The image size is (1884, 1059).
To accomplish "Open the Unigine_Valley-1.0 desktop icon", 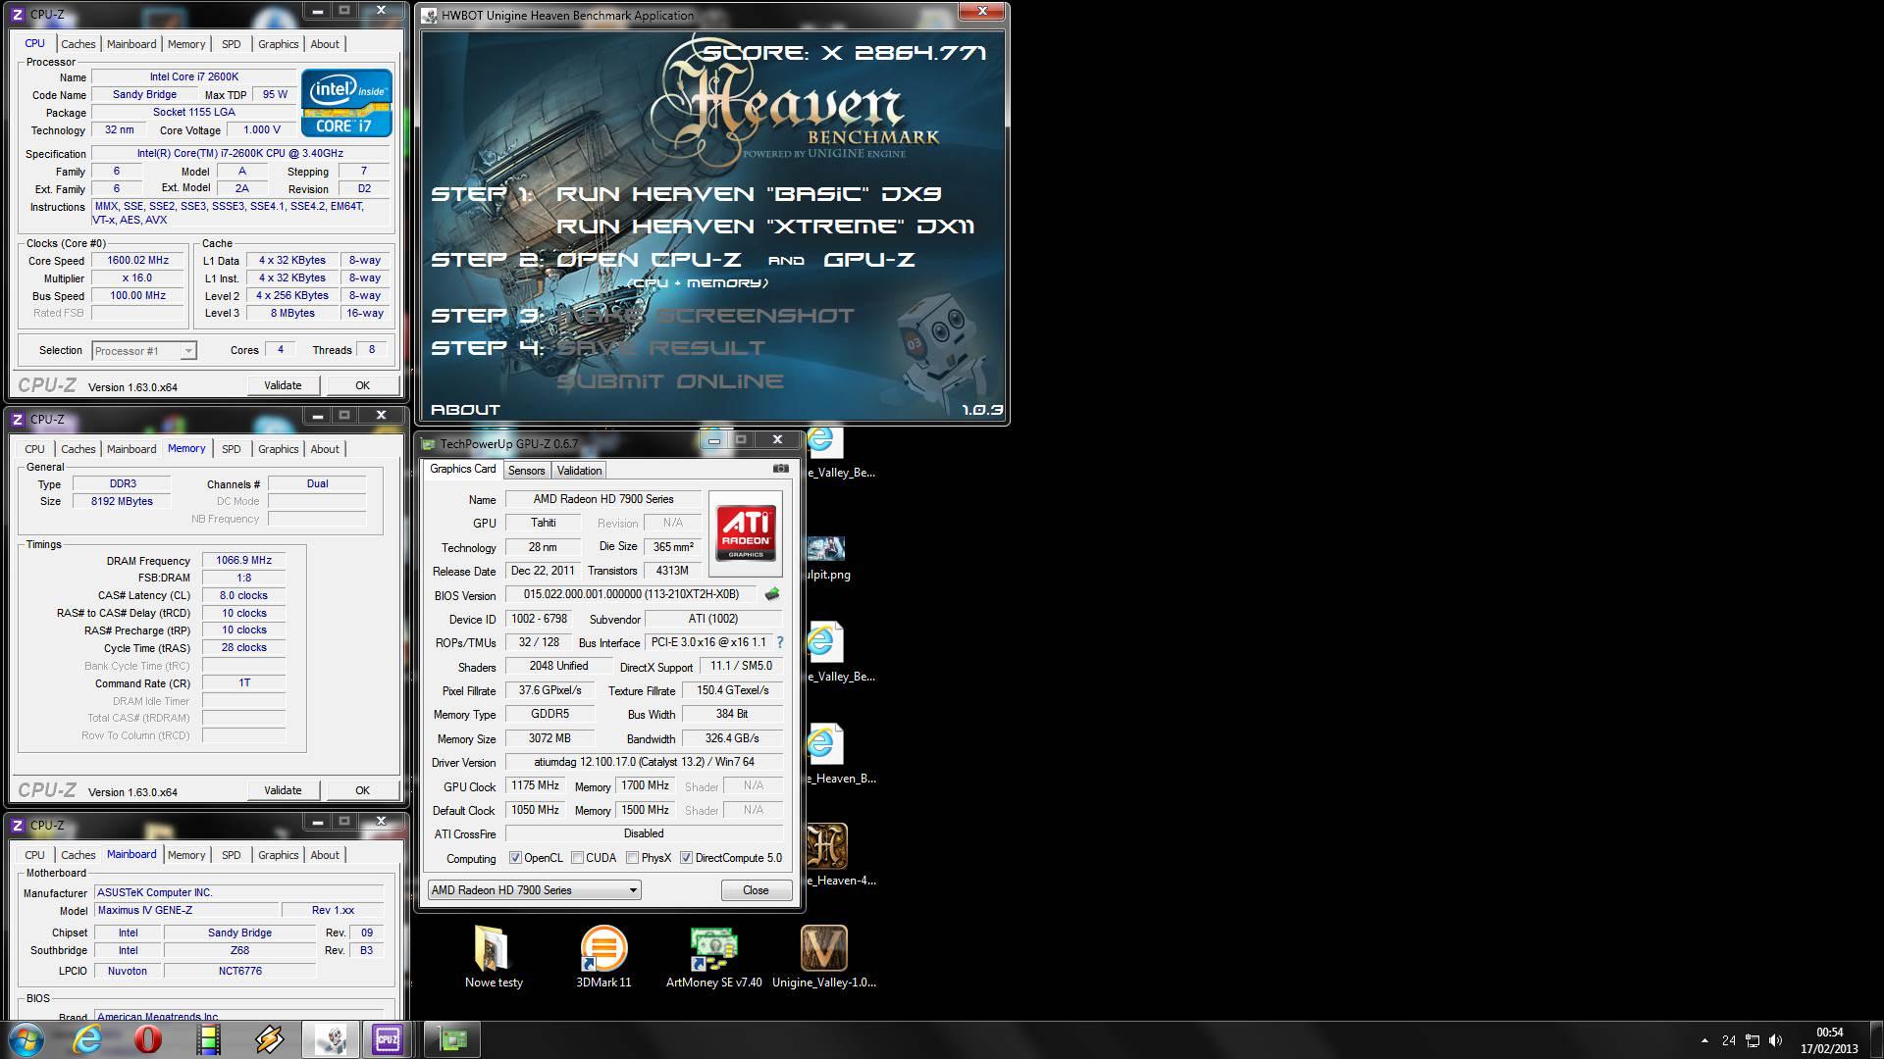I will (824, 956).
